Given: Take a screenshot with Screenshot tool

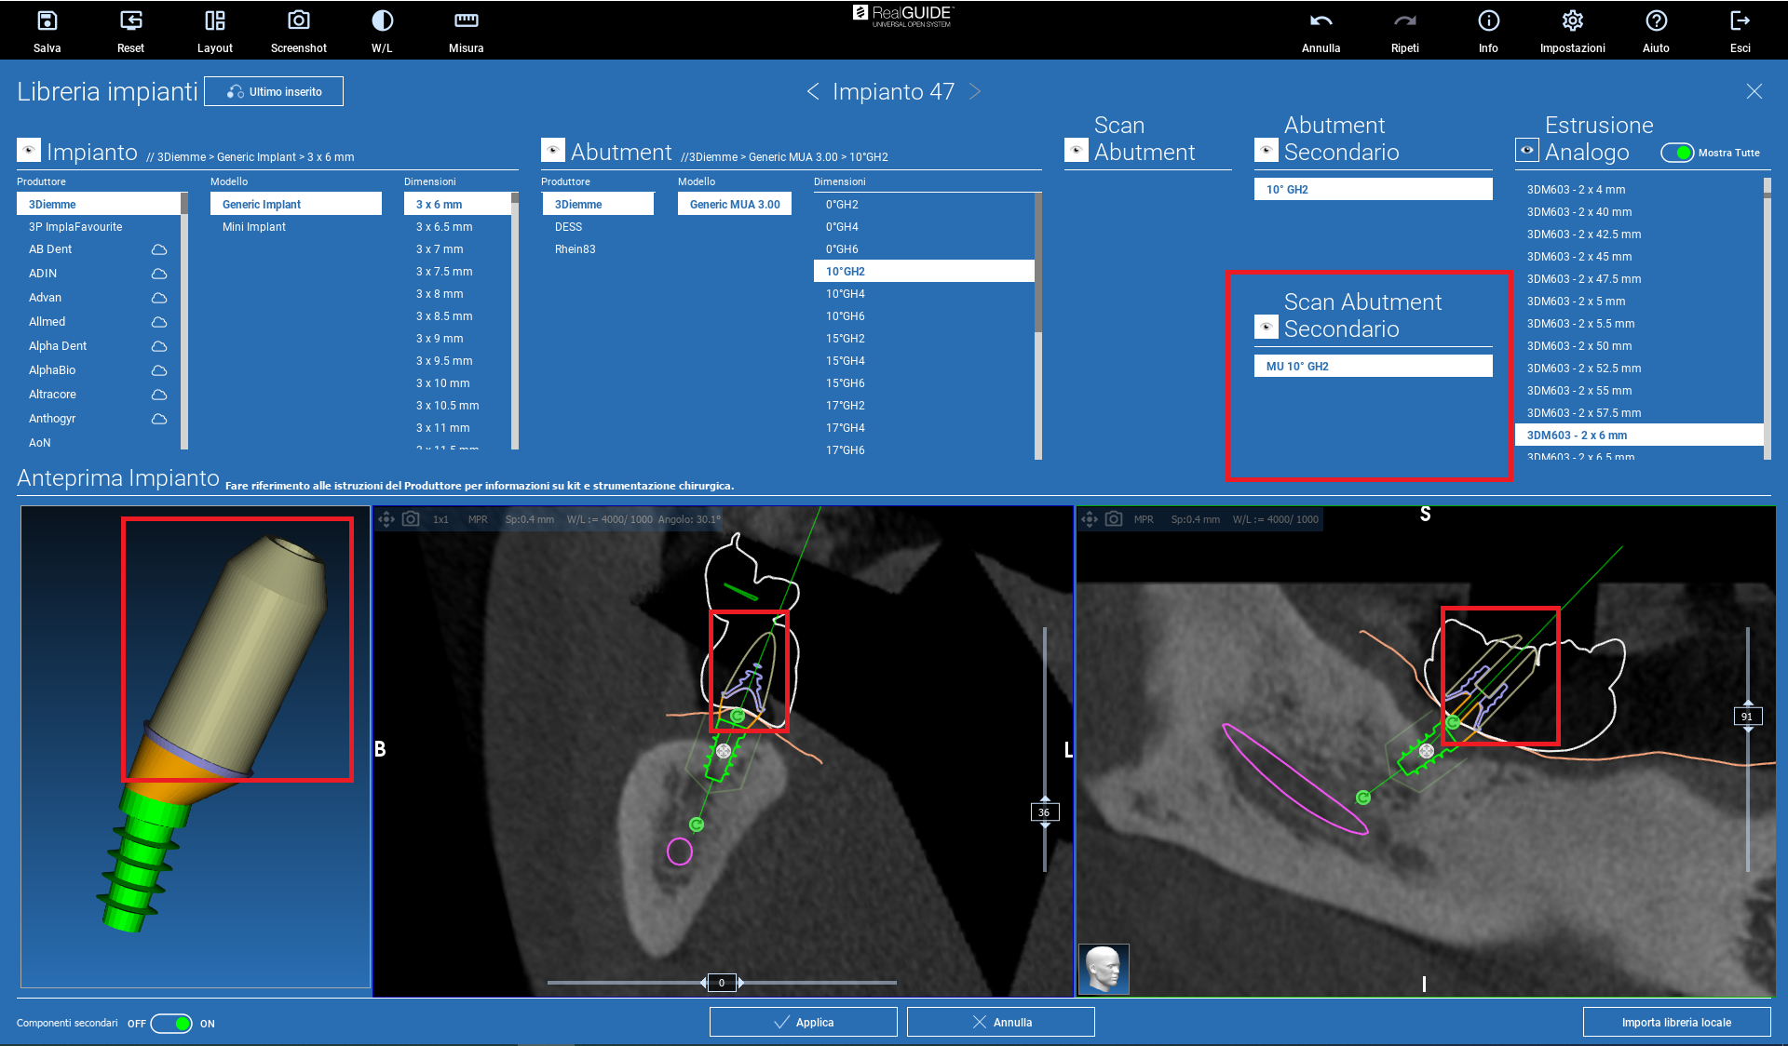Looking at the screenshot, I should 298,21.
